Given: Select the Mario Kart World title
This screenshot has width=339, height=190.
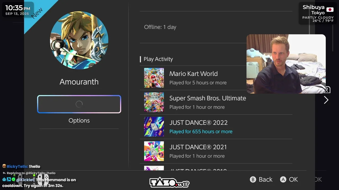Looking at the screenshot, I should coord(193,74).
